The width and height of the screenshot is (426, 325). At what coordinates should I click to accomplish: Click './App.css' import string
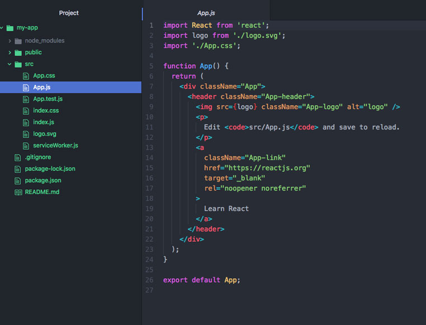click(214, 46)
